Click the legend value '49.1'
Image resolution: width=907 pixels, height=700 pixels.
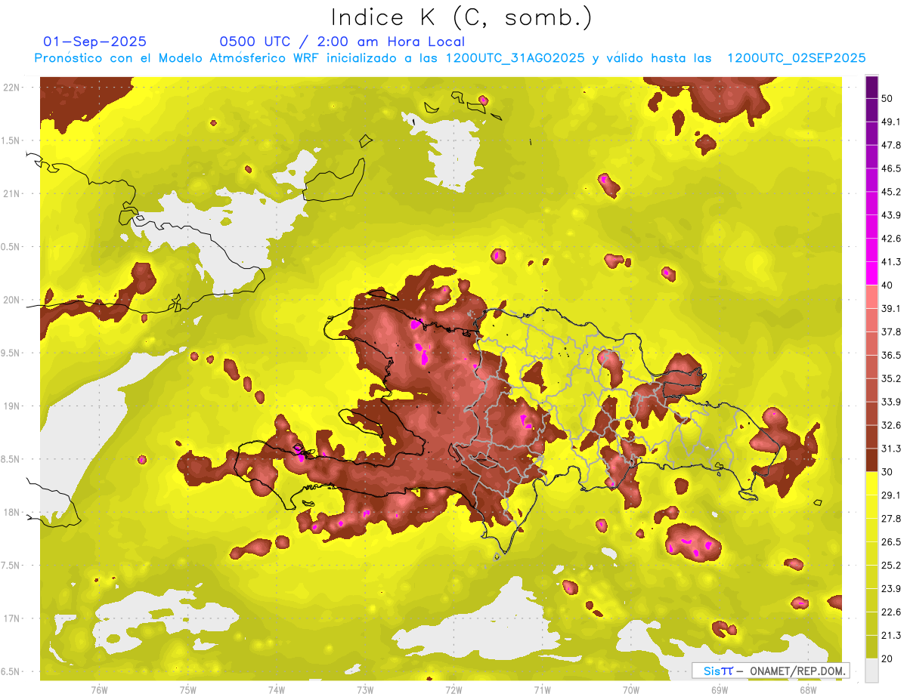(891, 122)
